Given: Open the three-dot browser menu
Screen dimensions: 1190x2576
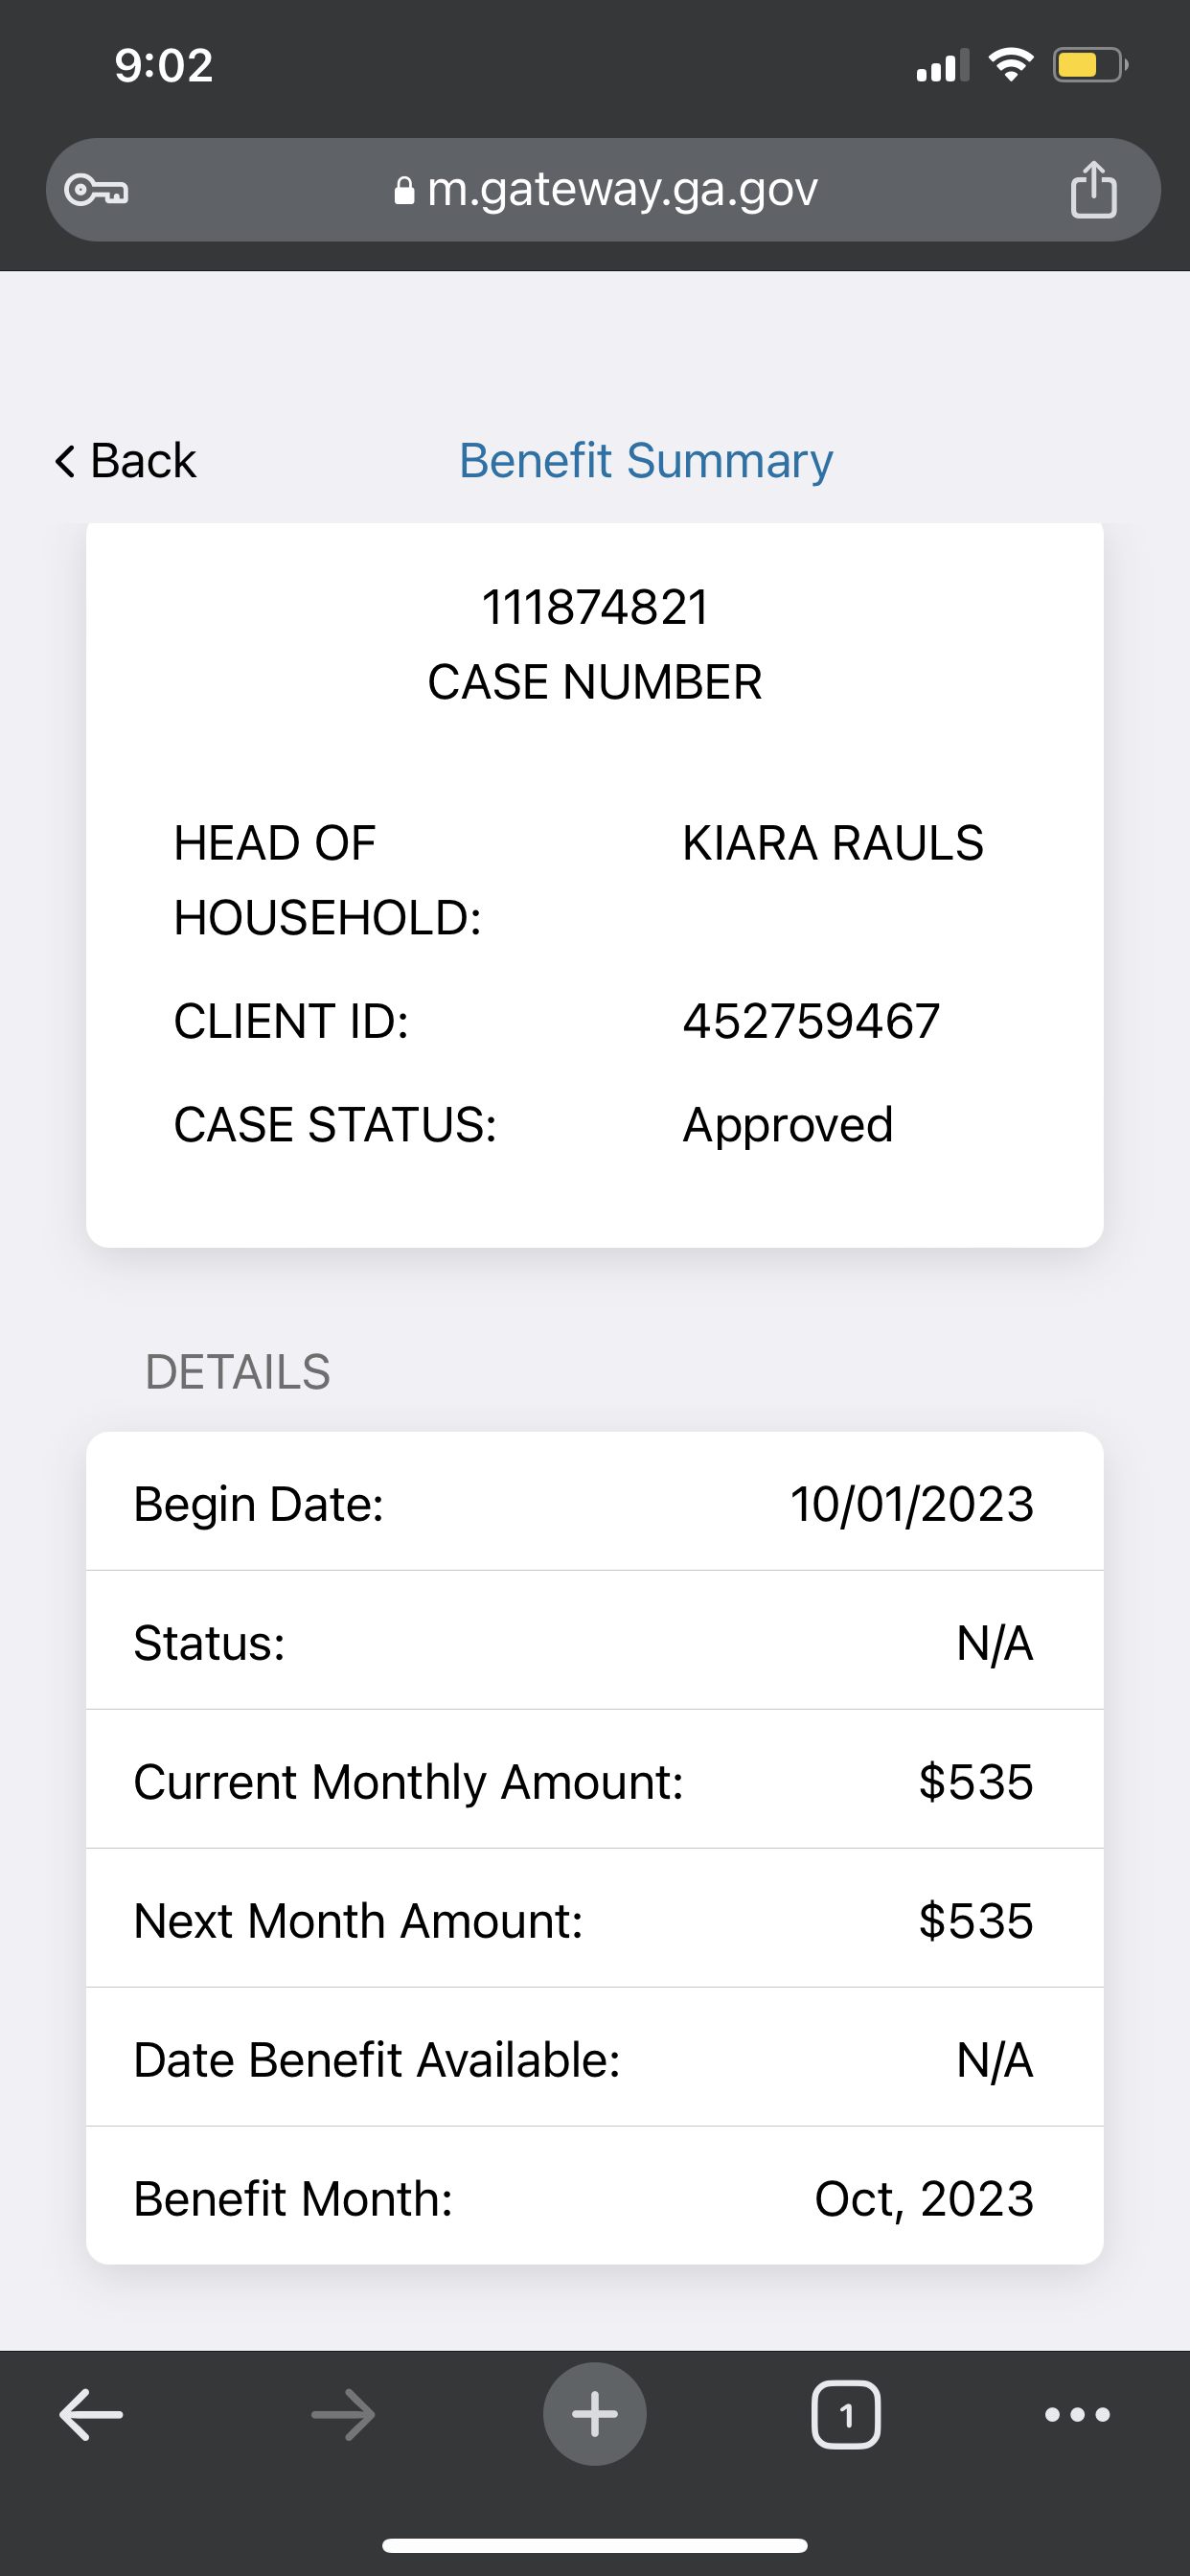Looking at the screenshot, I should point(1077,2414).
